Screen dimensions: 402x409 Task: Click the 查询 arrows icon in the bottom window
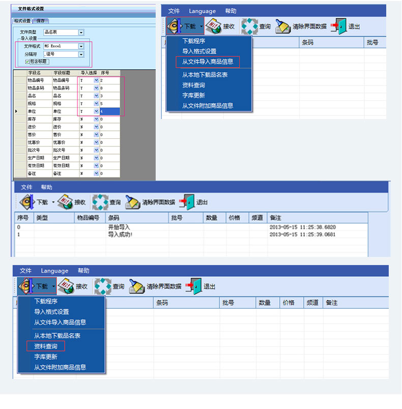(x=103, y=286)
